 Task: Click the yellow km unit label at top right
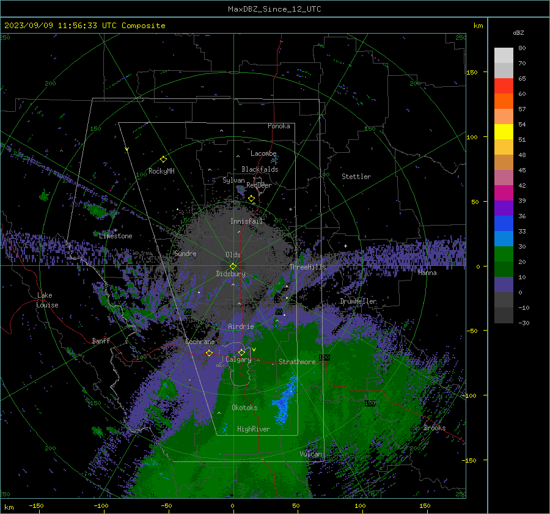click(478, 26)
